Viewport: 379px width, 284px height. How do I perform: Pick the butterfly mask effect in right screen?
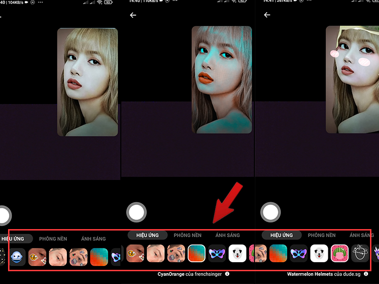[x=299, y=253]
